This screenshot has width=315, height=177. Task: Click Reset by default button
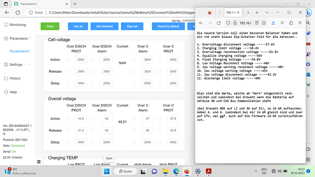click(168, 26)
